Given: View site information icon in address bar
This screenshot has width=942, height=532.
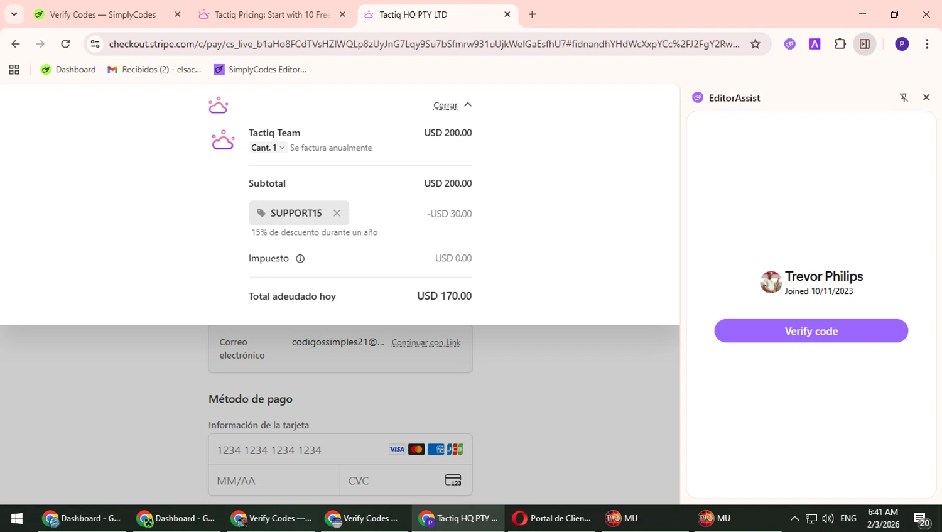Looking at the screenshot, I should (95, 44).
